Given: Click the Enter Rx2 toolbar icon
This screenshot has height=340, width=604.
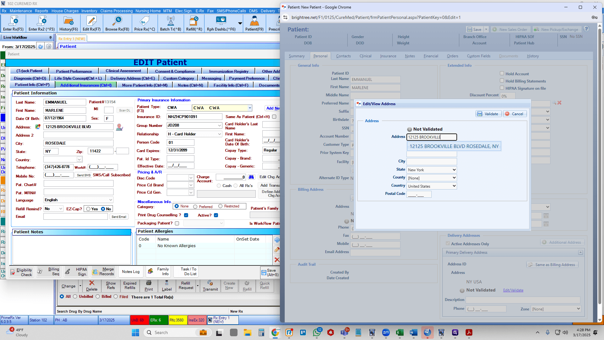Looking at the screenshot, I should (42, 24).
